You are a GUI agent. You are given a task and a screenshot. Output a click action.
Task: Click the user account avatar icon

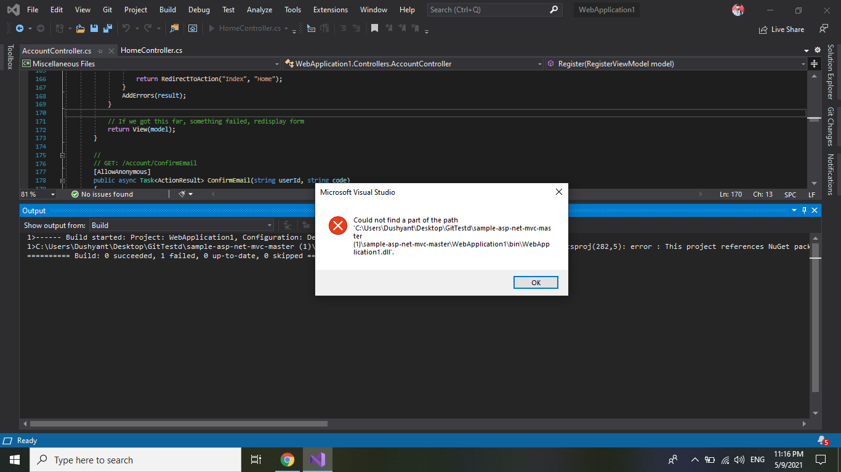tap(738, 10)
